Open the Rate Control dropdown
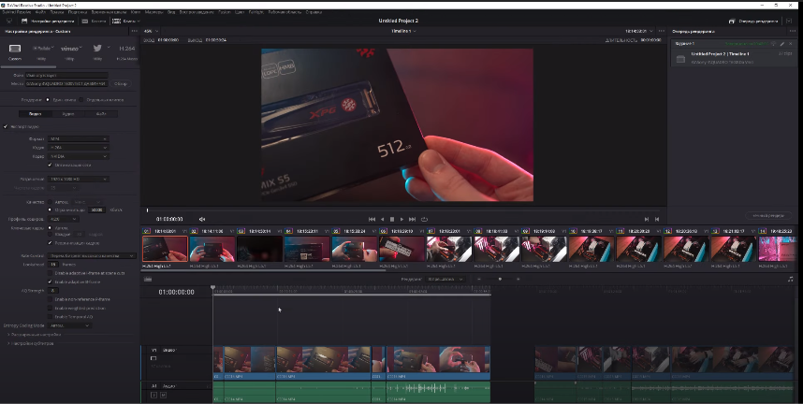Image resolution: width=803 pixels, height=404 pixels. tap(92, 255)
